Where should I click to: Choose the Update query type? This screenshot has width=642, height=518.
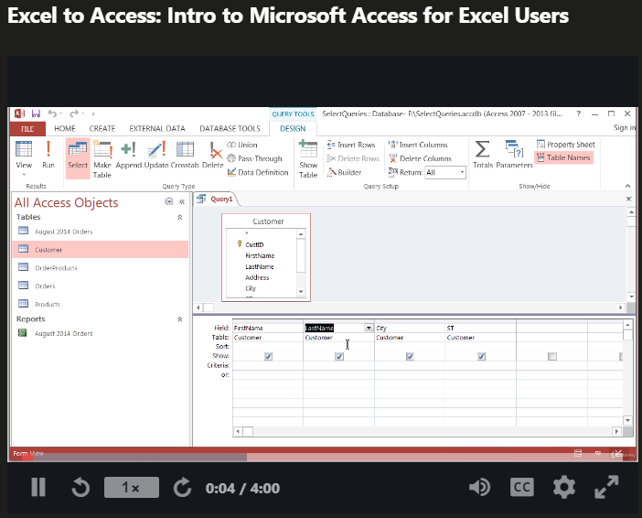(156, 155)
